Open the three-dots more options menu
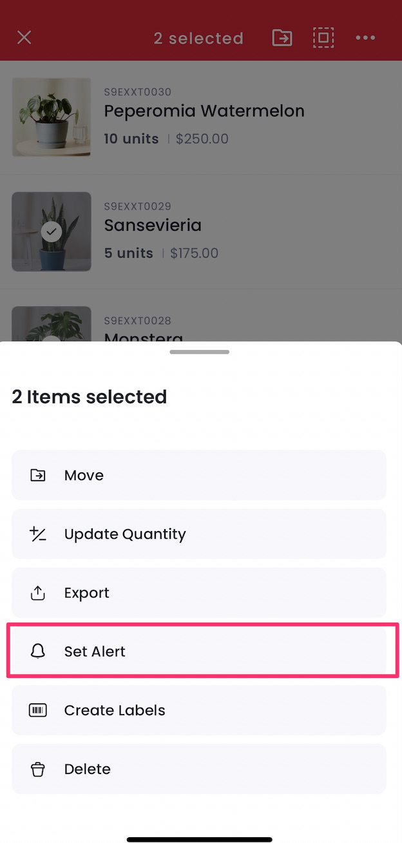402x843 pixels. (x=365, y=38)
